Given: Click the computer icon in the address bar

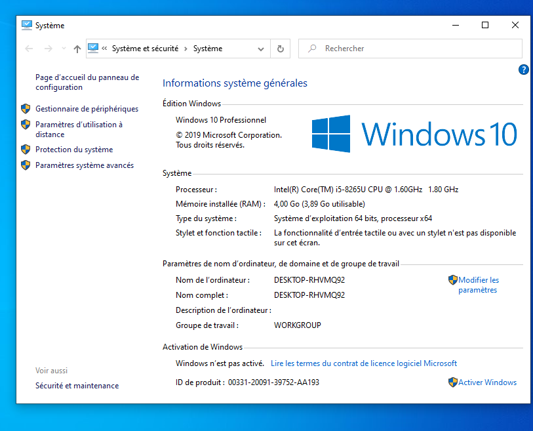Looking at the screenshot, I should 93,49.
